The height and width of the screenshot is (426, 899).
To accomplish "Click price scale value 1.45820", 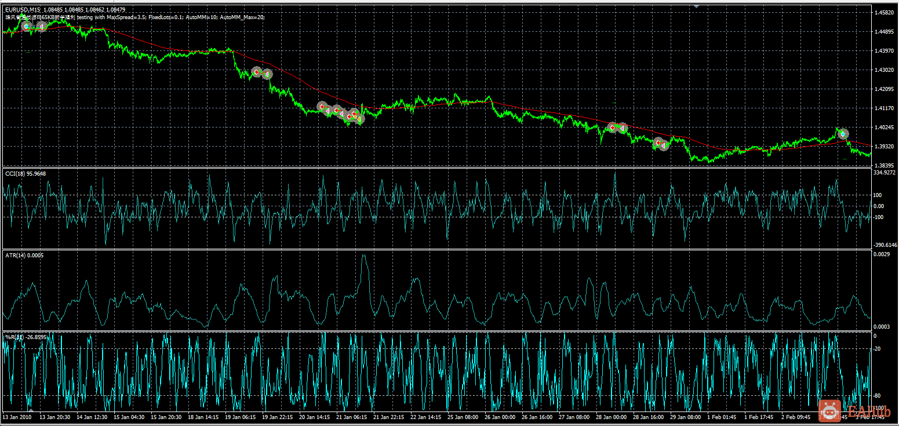I will coord(885,12).
